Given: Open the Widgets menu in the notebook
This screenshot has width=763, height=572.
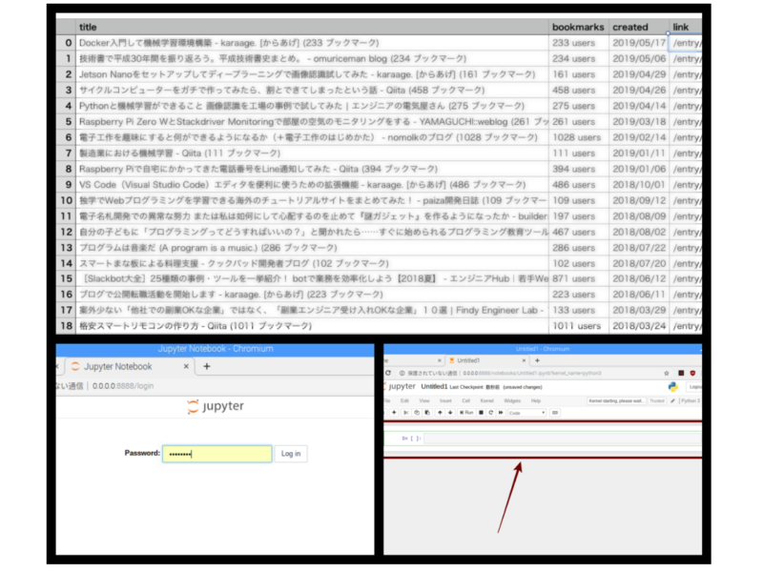Looking at the screenshot, I should tap(512, 400).
